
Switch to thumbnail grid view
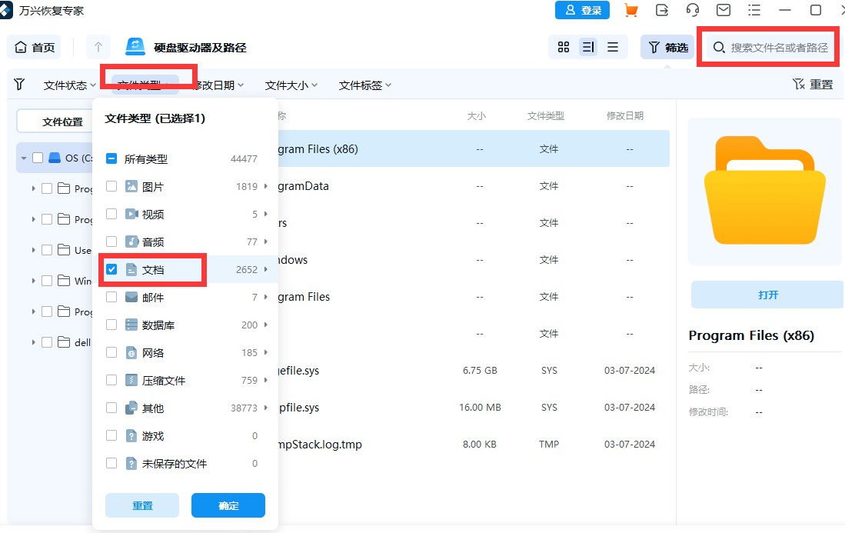tap(564, 47)
